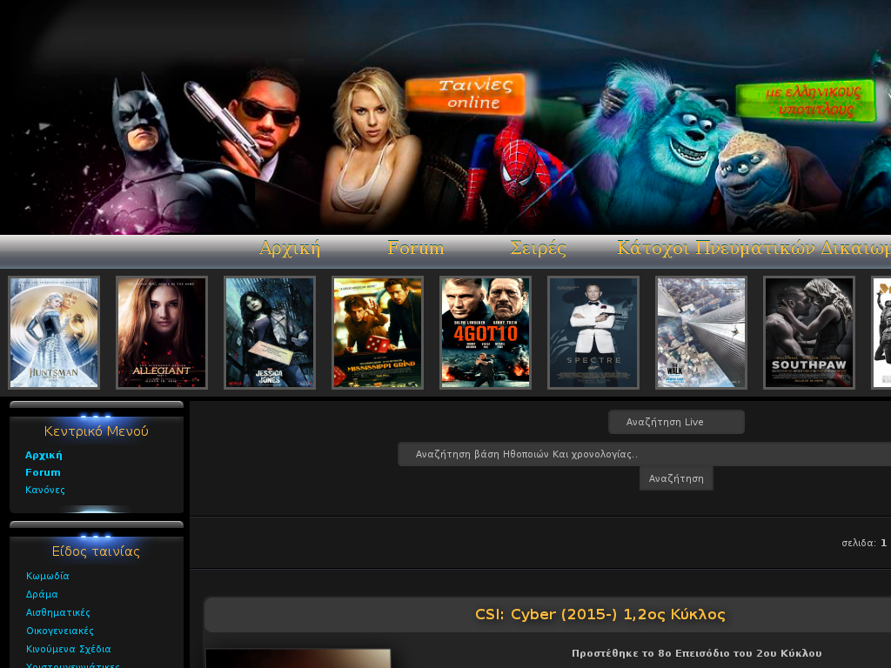Image resolution: width=891 pixels, height=668 pixels.
Task: Select the Αισθηματικές genre link
Action: coord(58,612)
